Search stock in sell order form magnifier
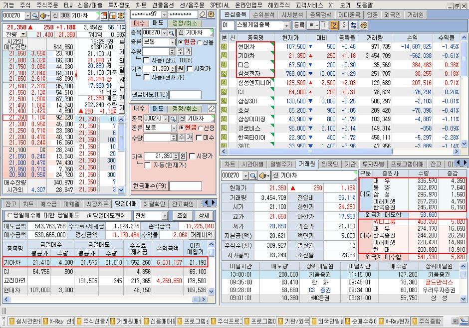469x328 pixels. coord(172,32)
